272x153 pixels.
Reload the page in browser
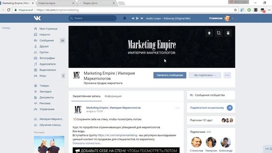coord(8,10)
